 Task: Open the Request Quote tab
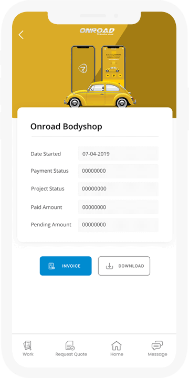[71, 349]
